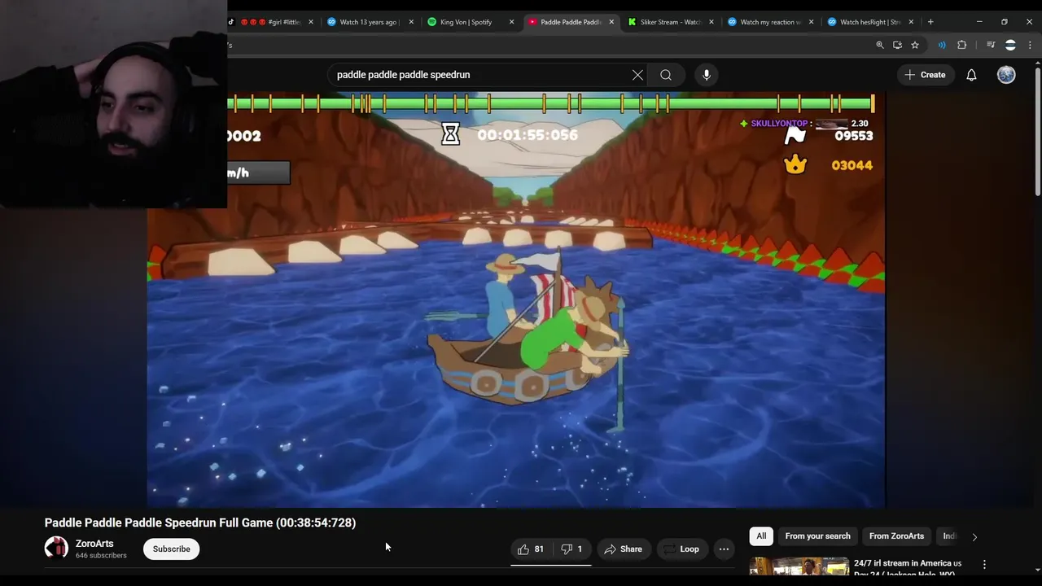
Task: Close the Sliker Stream tab
Action: point(711,22)
